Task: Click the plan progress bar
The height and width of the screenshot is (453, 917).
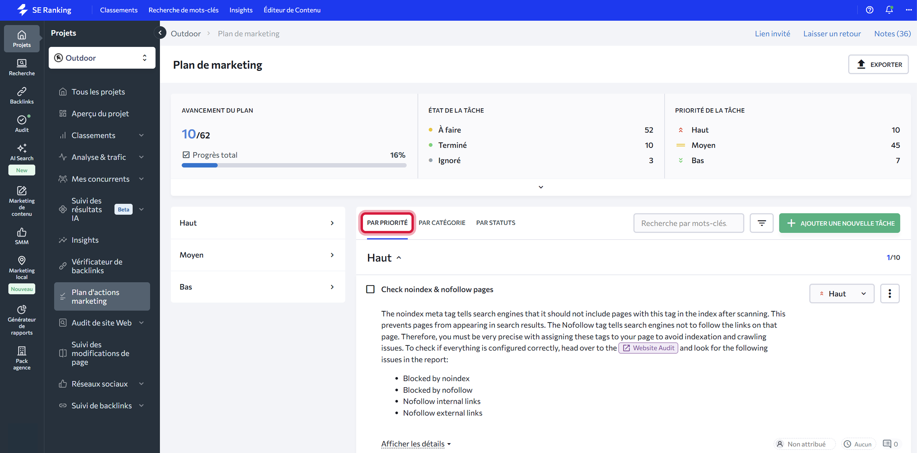Action: click(x=294, y=165)
